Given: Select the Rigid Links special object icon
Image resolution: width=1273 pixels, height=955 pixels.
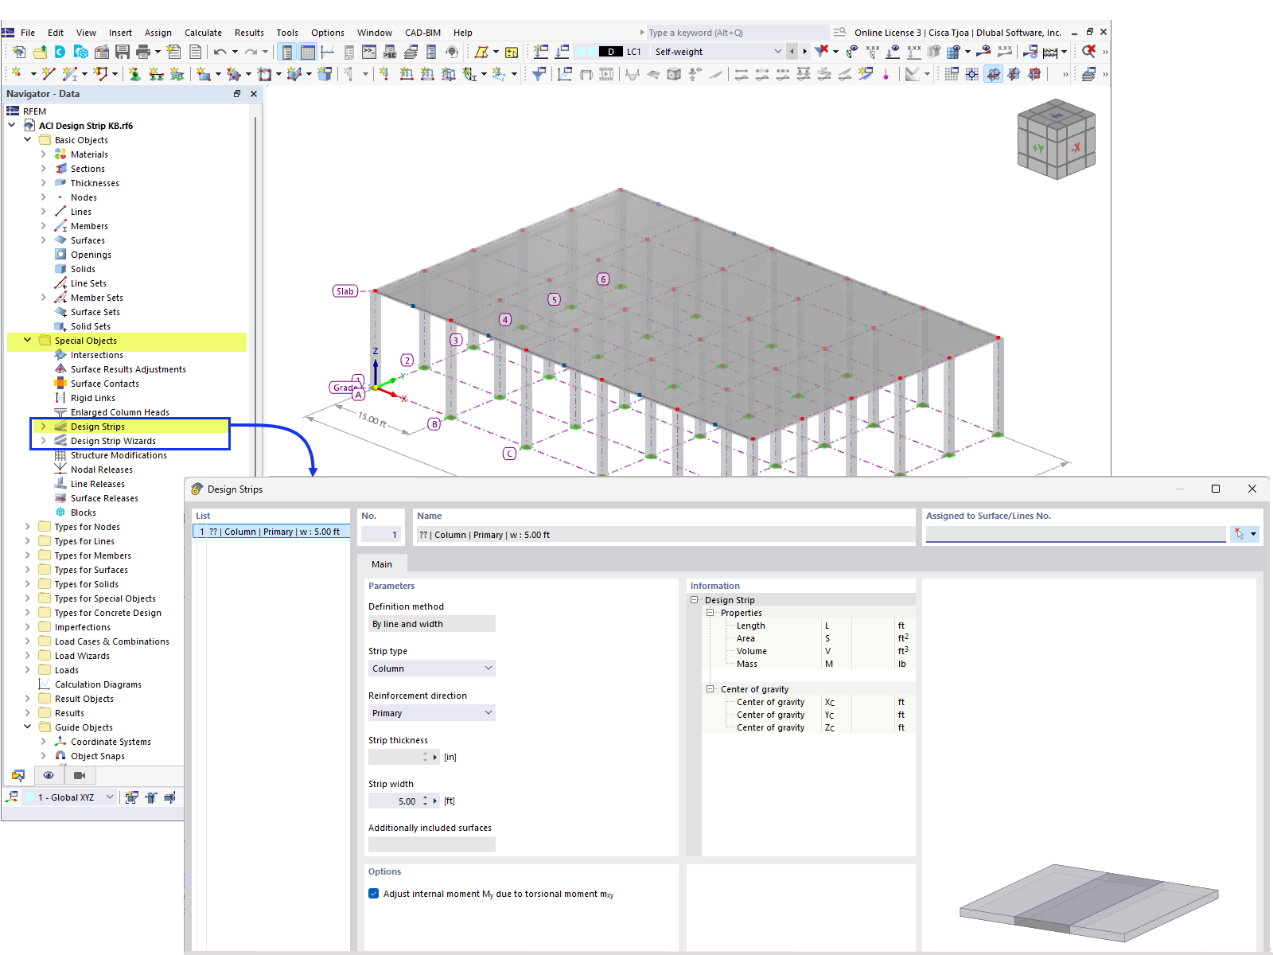Looking at the screenshot, I should point(60,397).
